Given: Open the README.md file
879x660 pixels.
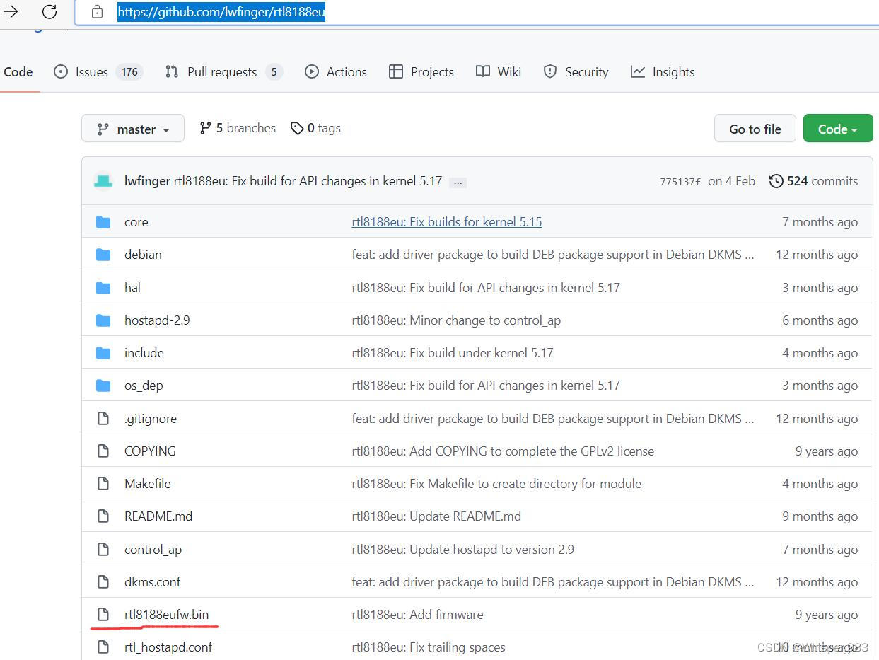Looking at the screenshot, I should 158,516.
